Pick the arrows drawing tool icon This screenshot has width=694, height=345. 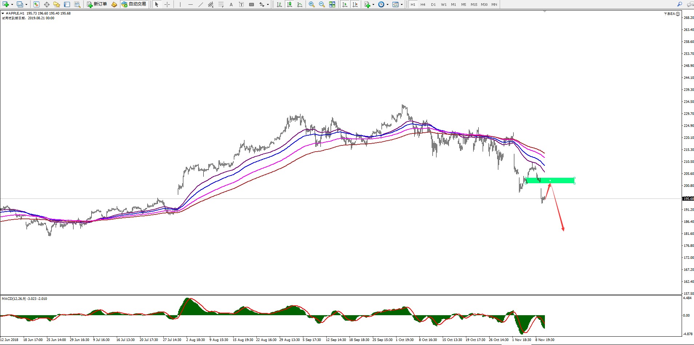[262, 4]
